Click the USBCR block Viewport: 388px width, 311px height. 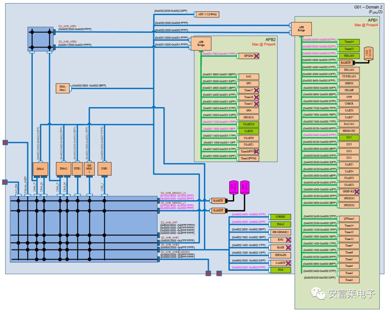pos(349,104)
